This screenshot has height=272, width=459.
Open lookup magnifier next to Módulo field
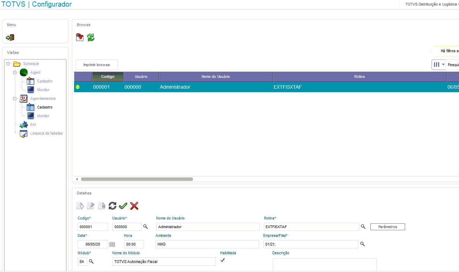[x=91, y=261]
